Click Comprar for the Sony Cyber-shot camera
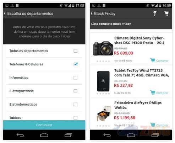Image resolution: width=175 pixels, height=143 pixels. (159, 60)
